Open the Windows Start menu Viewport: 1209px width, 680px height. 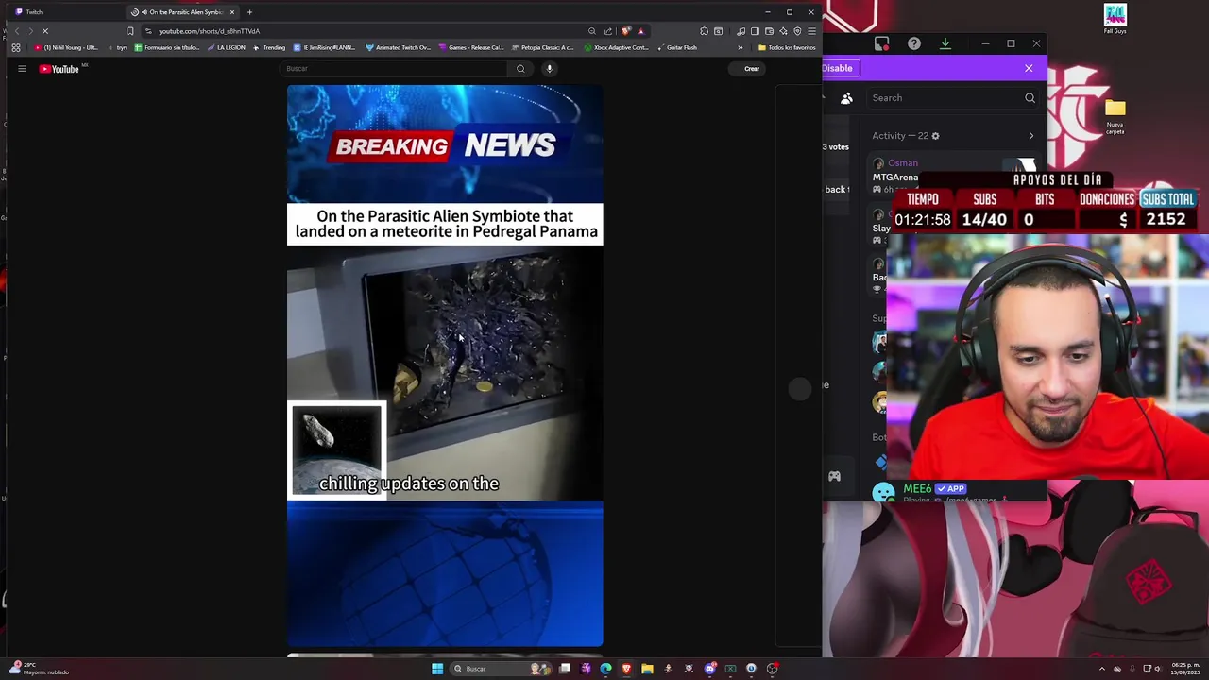tap(437, 669)
